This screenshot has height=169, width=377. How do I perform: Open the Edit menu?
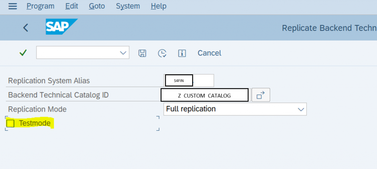coord(72,6)
